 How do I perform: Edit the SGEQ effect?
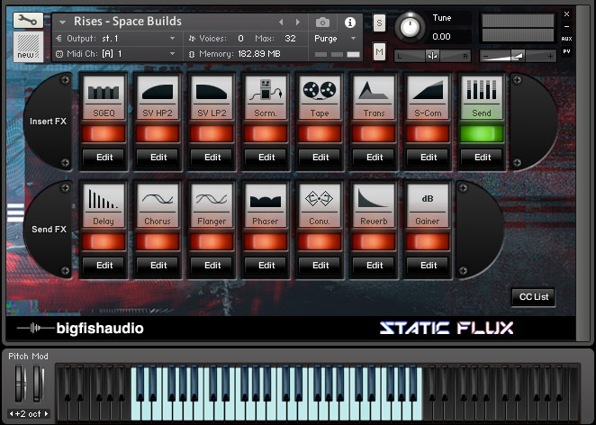[x=104, y=158]
